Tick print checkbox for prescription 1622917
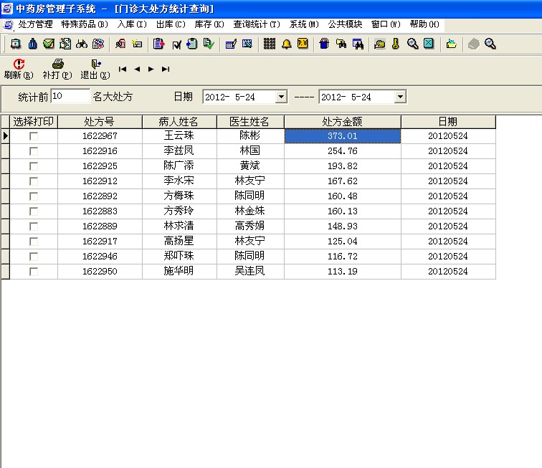Viewport: 542px width, 468px height. (34, 242)
